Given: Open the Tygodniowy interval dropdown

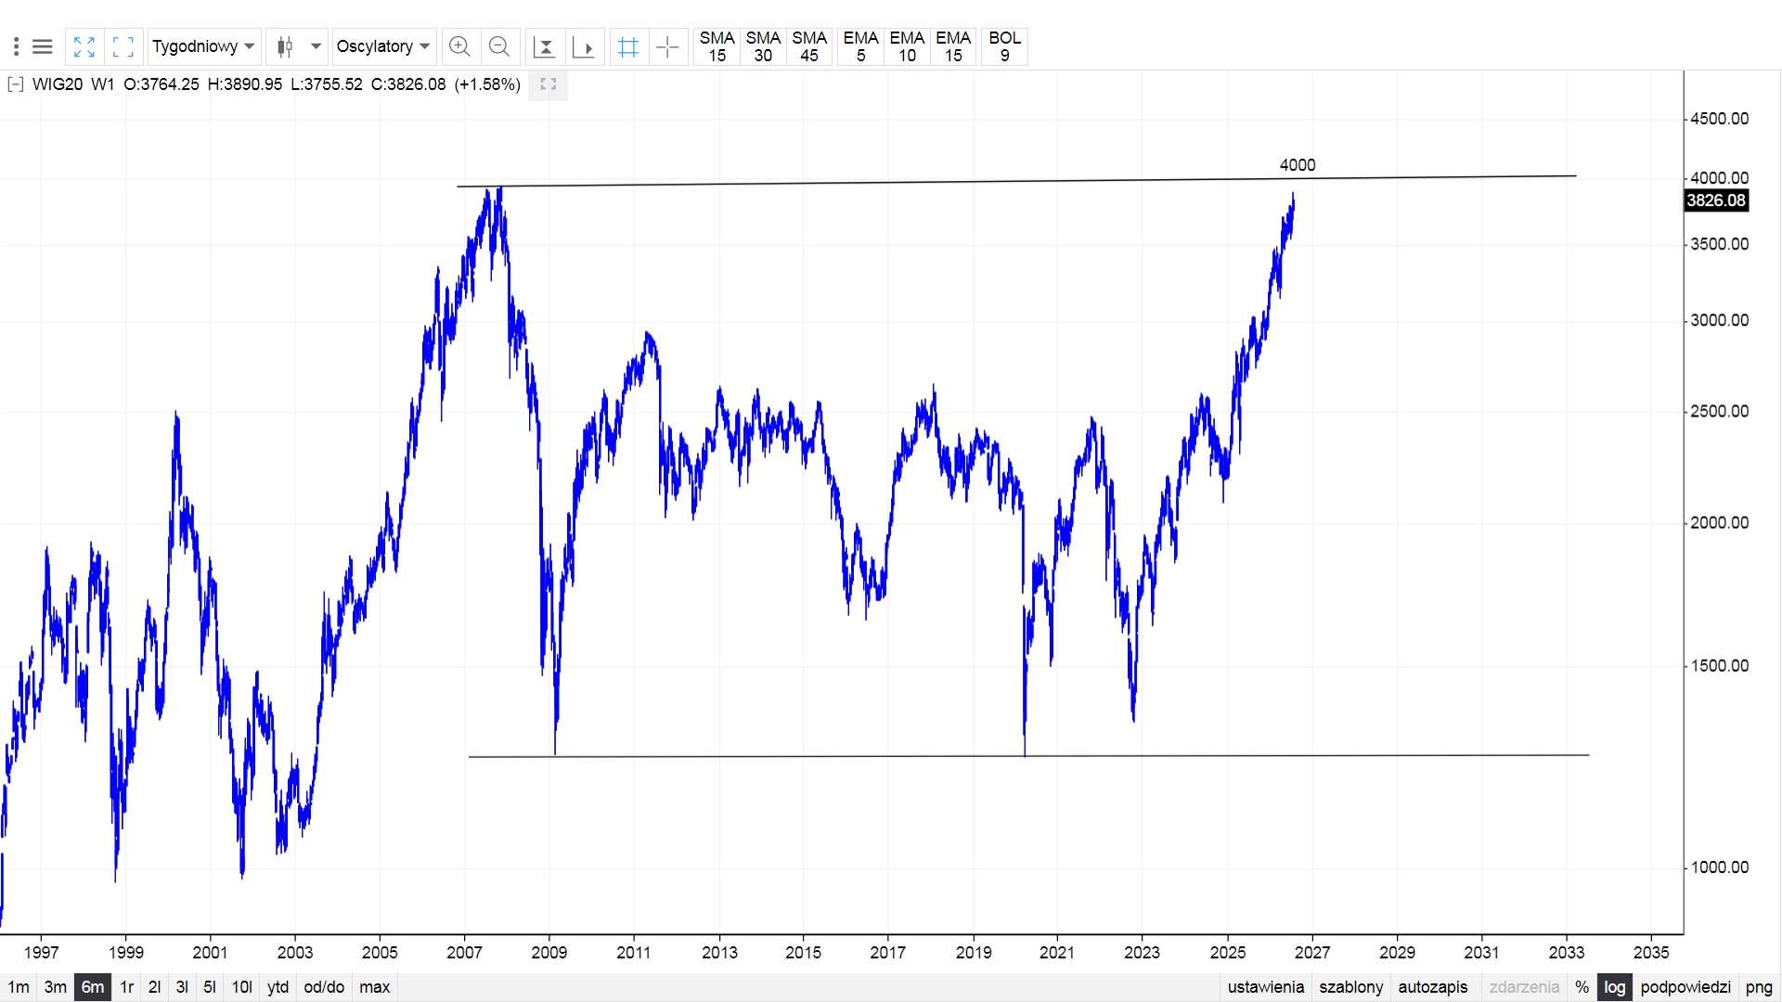Looking at the screenshot, I should click(x=203, y=46).
